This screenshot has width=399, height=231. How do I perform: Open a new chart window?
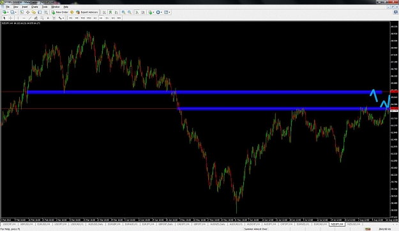tap(4, 12)
